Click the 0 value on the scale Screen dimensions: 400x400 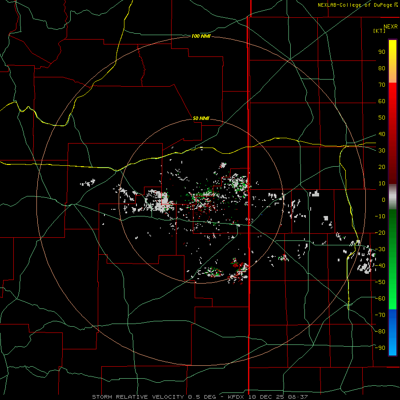point(384,200)
